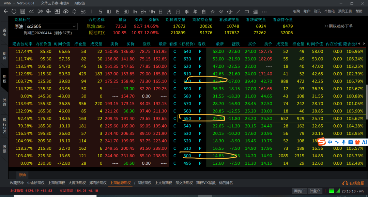Open the 板块 menu
Viewport: 368px width, 197px height.
pos(297,11)
